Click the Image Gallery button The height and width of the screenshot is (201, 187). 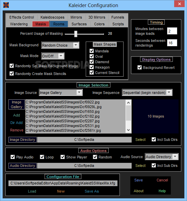pyautogui.click(x=17, y=104)
